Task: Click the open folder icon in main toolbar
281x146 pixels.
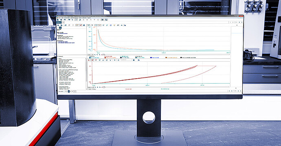Action: click(x=61, y=19)
